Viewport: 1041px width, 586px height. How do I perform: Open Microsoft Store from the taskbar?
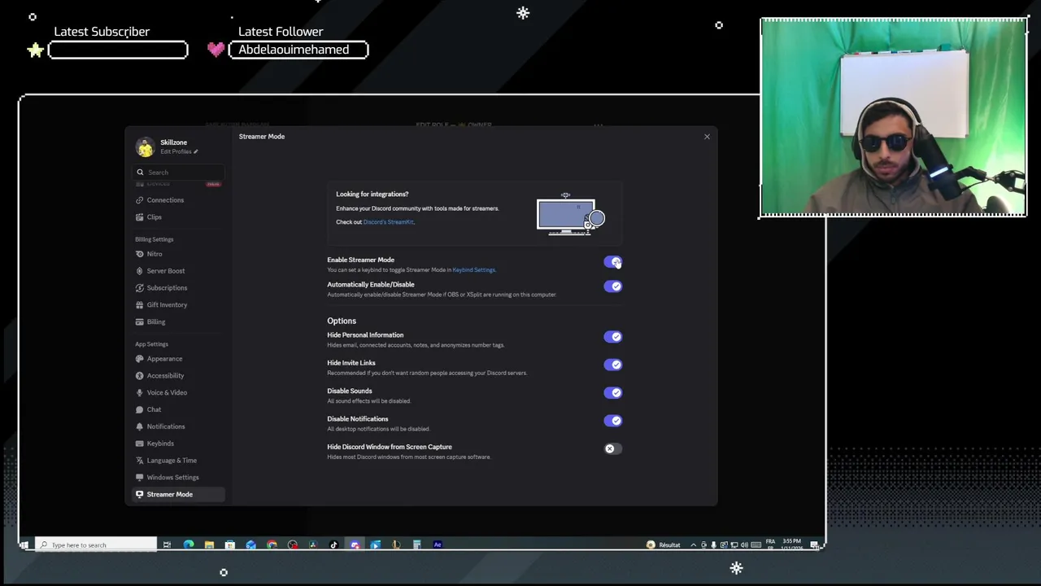[229, 544]
